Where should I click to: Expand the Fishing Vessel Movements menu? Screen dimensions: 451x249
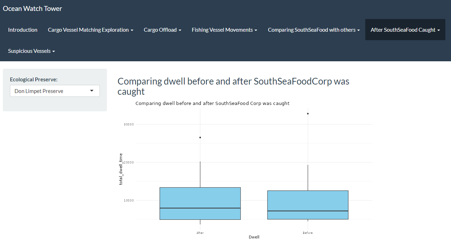click(x=224, y=30)
